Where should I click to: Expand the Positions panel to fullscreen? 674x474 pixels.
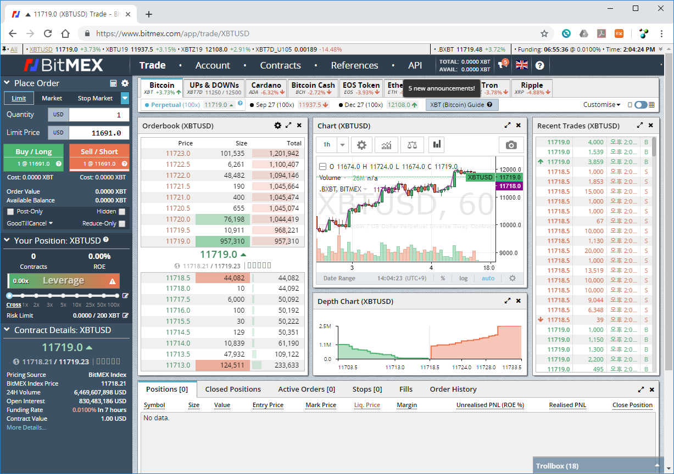click(x=640, y=390)
